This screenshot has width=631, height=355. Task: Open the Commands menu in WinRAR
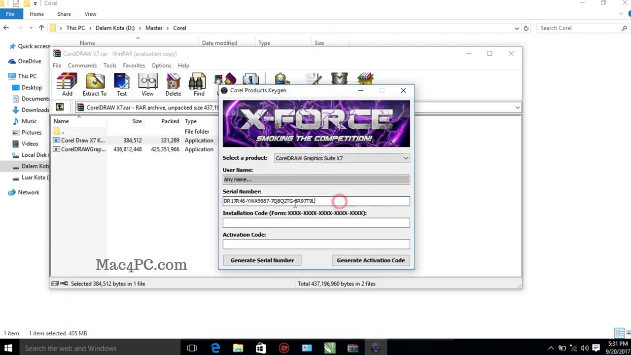[x=82, y=65]
